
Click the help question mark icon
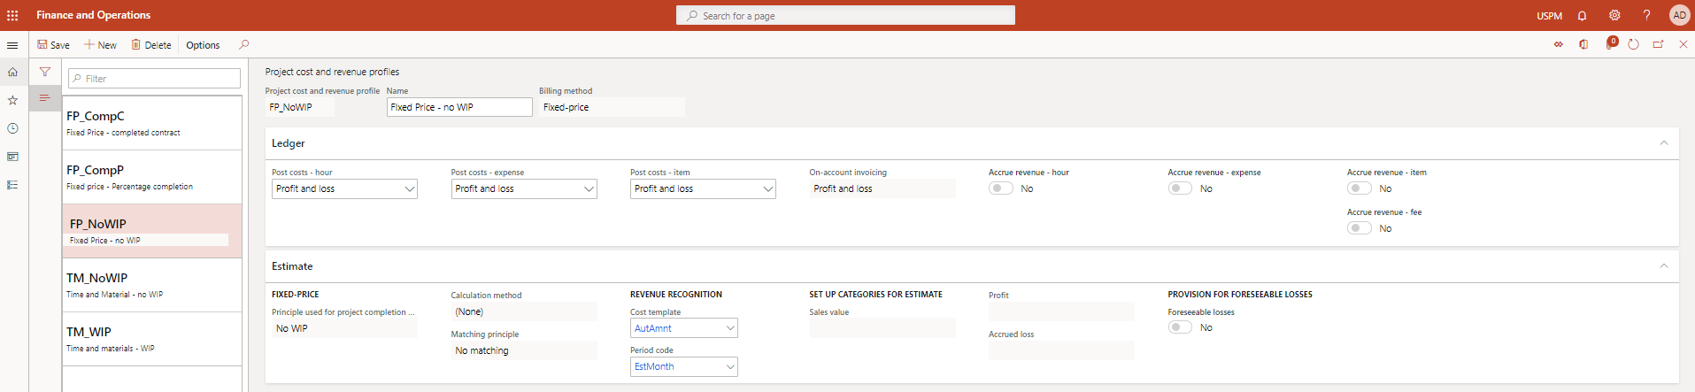click(x=1646, y=16)
